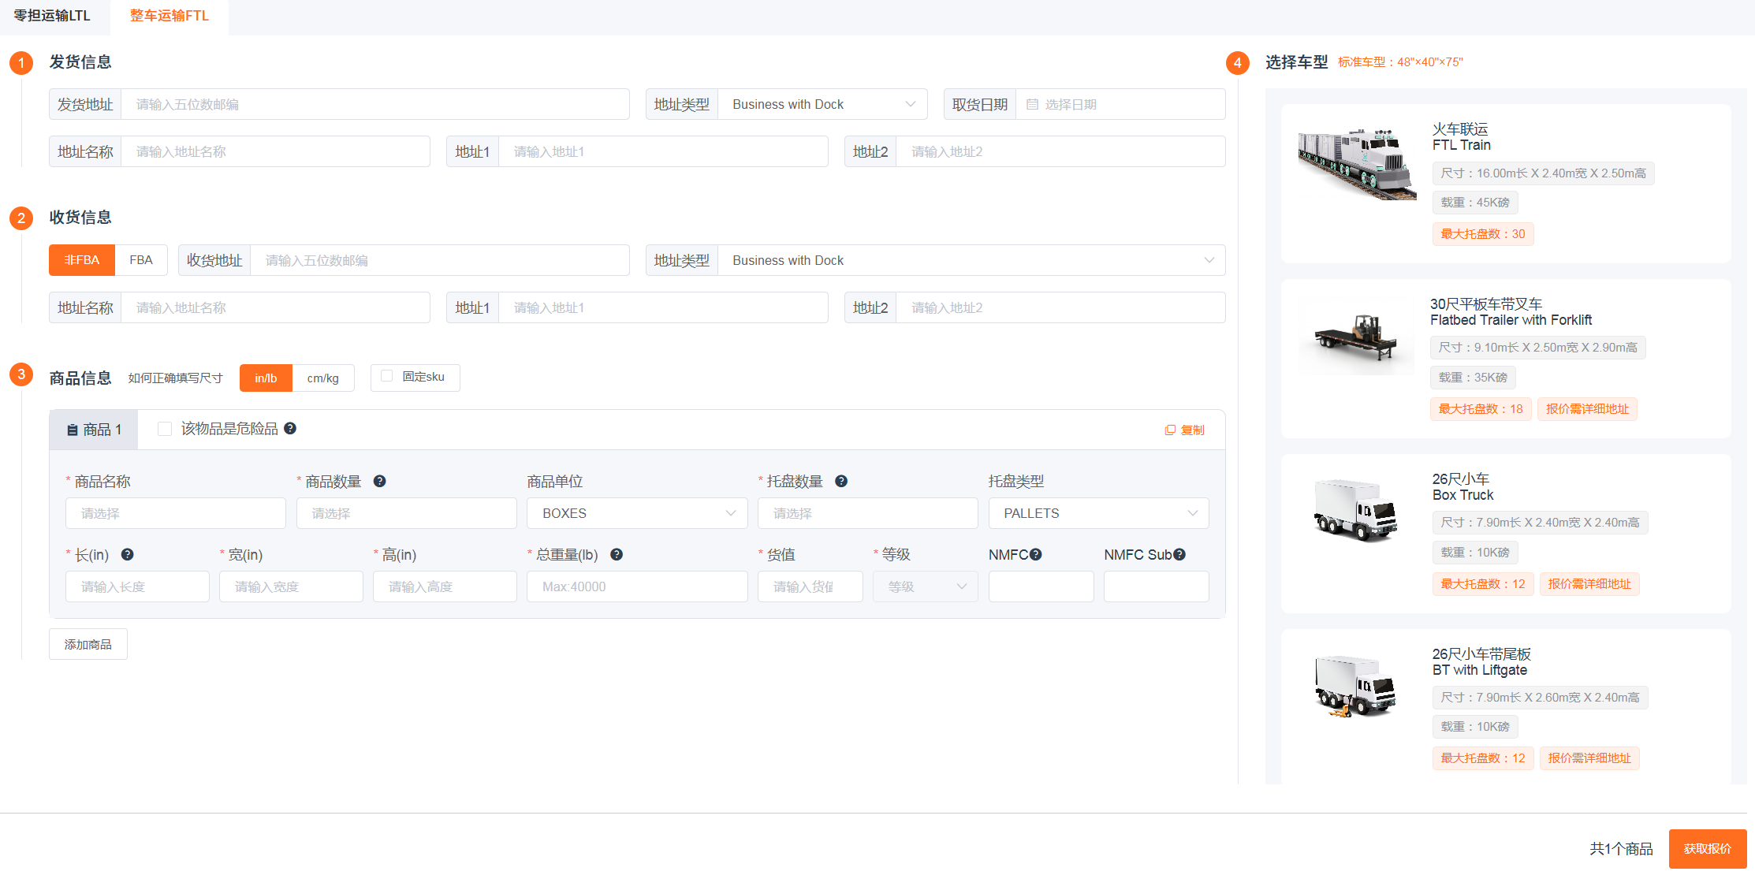This screenshot has height=875, width=1755.
Task: Click Box Truck's 报价需详细地址 tag
Action: [1589, 584]
